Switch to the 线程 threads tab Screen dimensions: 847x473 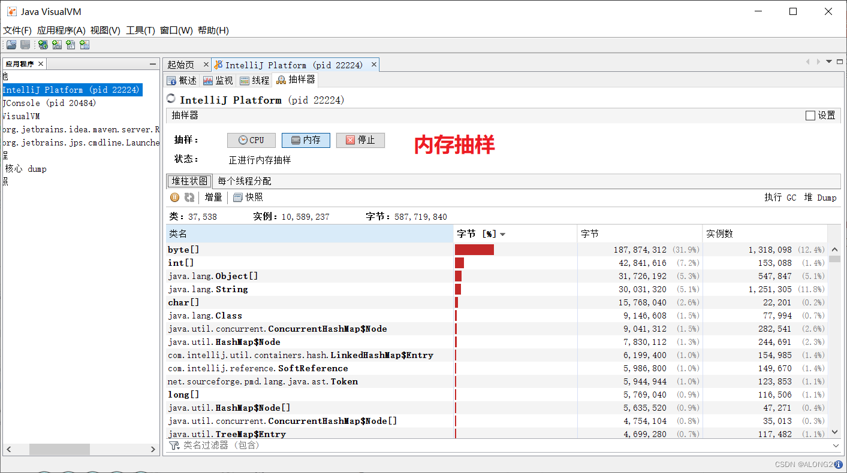point(254,80)
